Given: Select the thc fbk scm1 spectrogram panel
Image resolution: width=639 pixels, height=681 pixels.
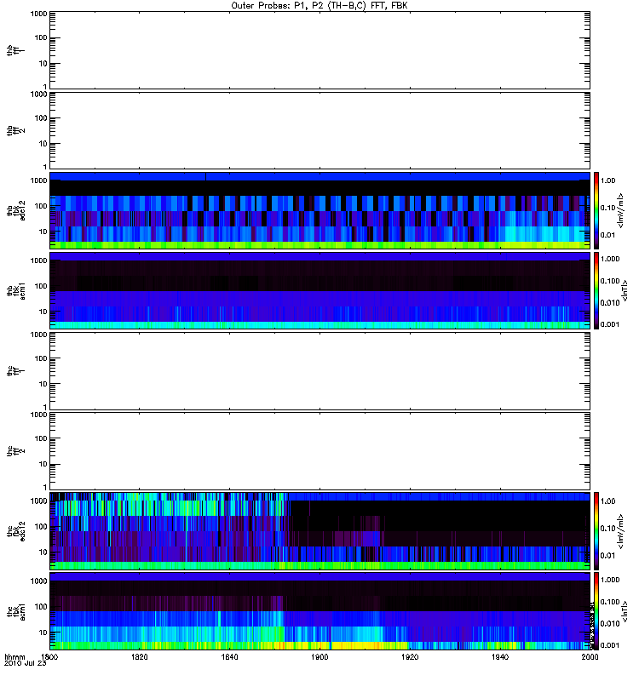Looking at the screenshot, I should tap(319, 611).
